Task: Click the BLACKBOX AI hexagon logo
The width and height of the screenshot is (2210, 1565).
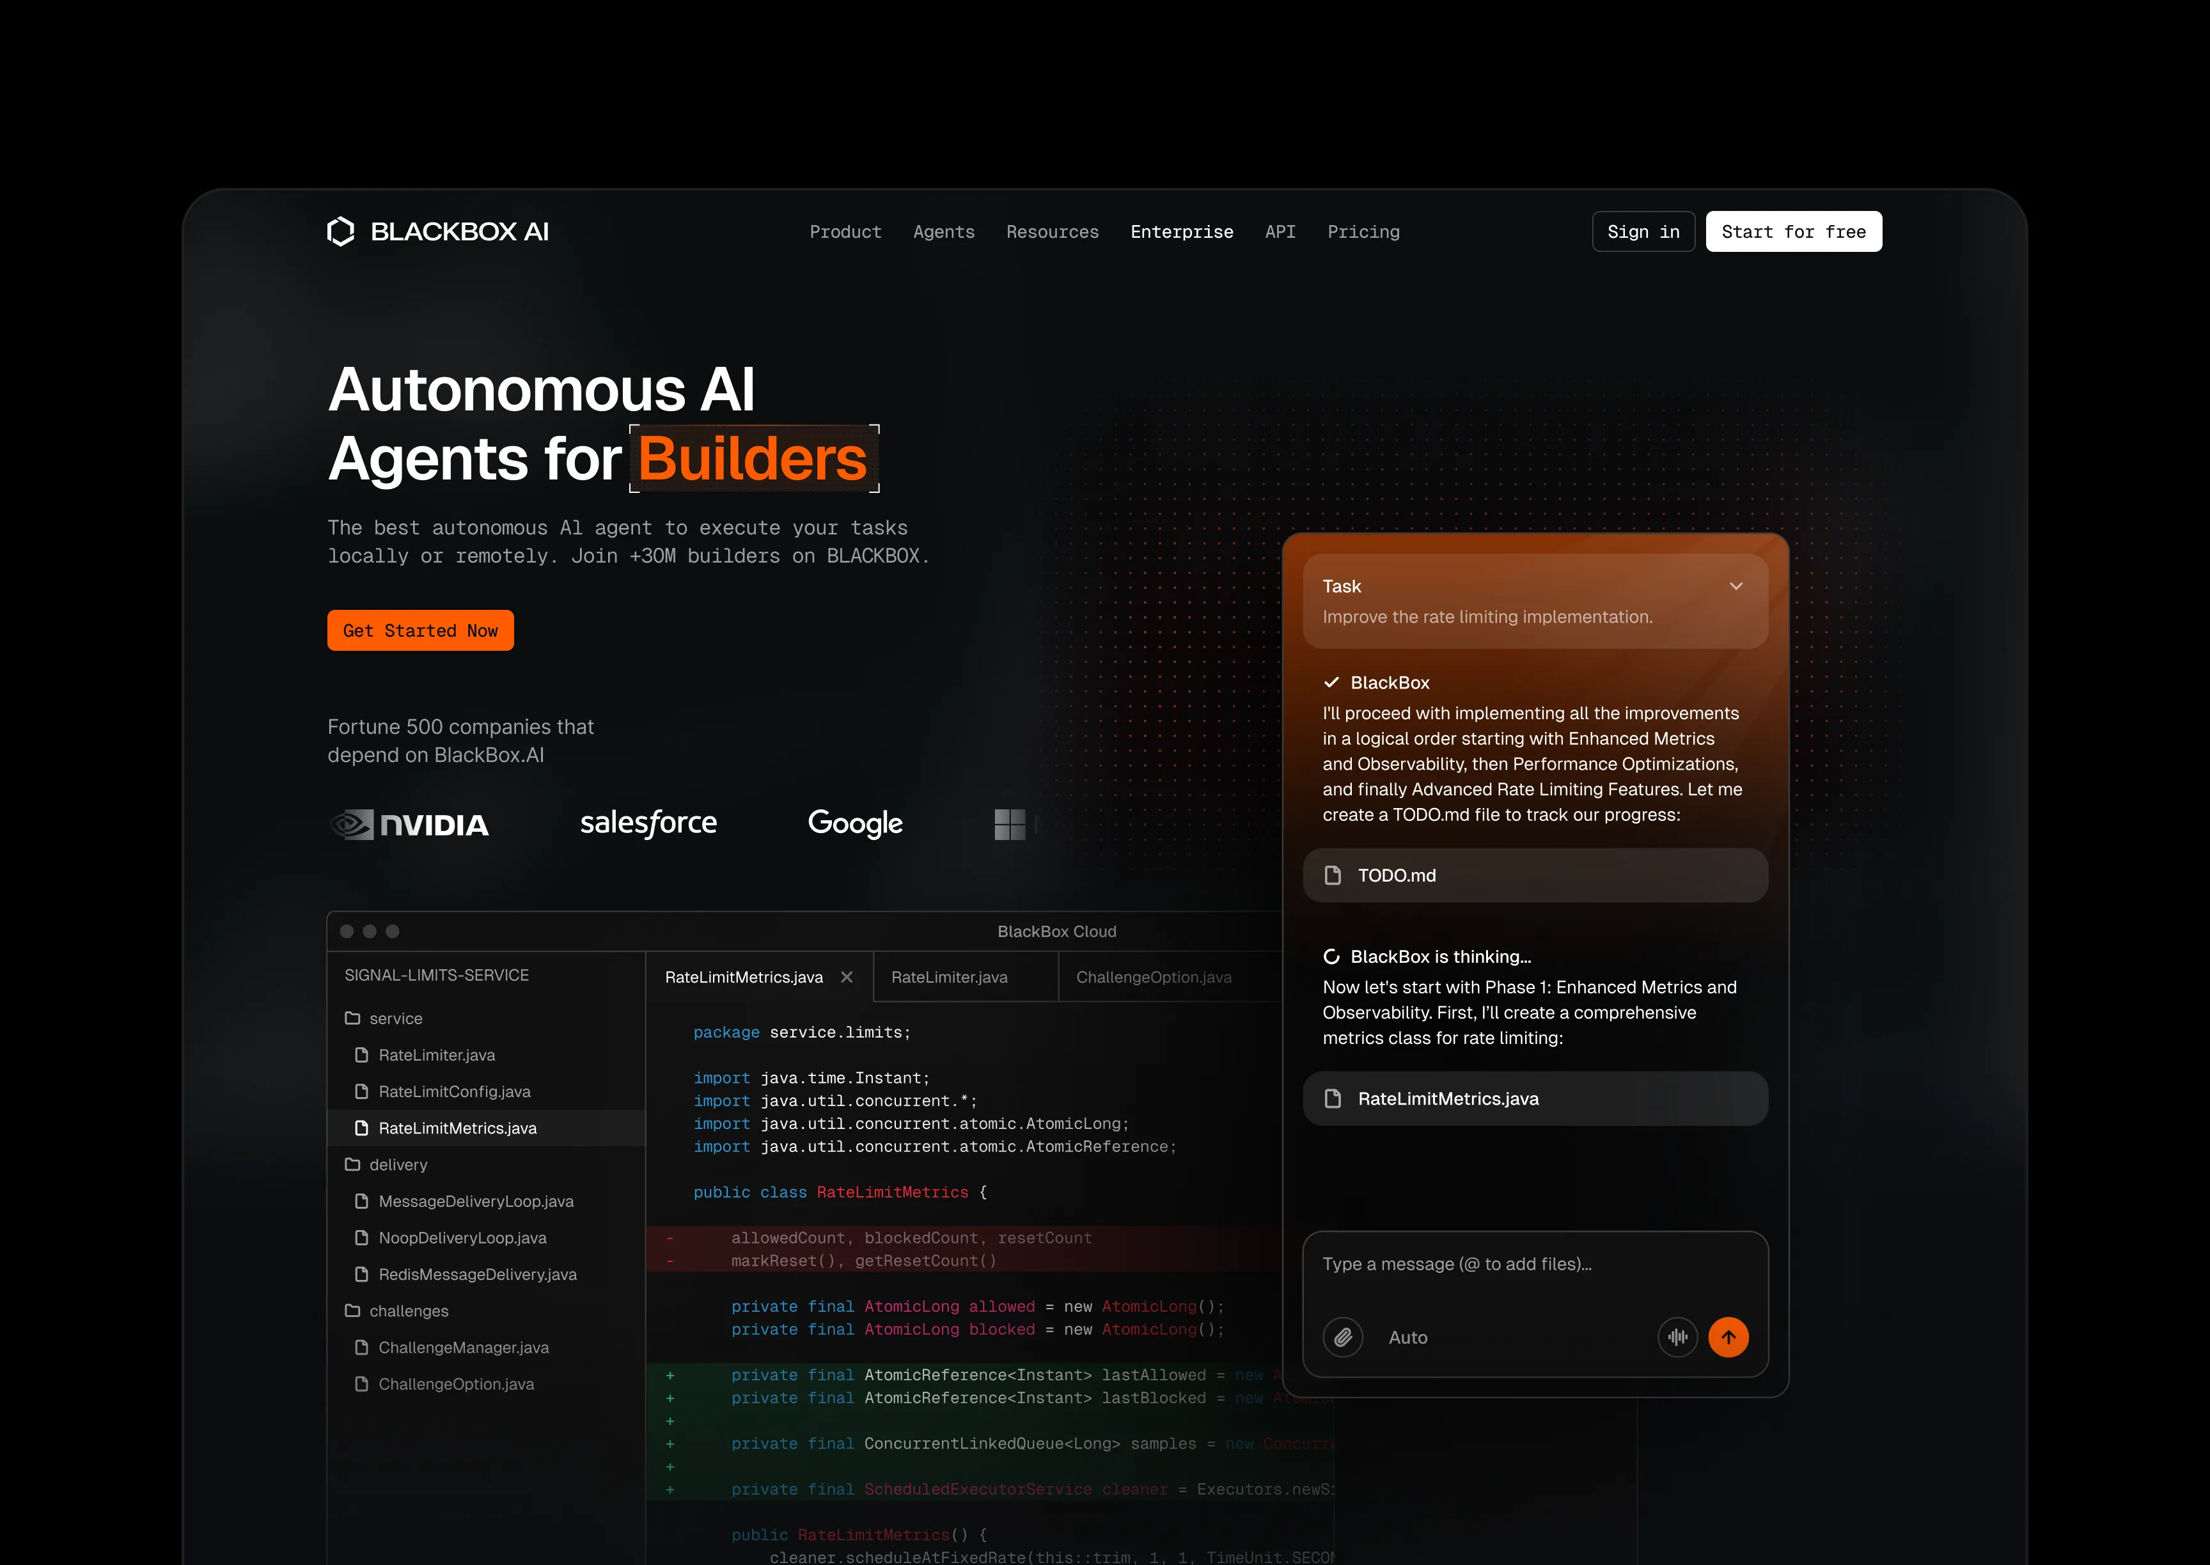Action: coord(341,231)
